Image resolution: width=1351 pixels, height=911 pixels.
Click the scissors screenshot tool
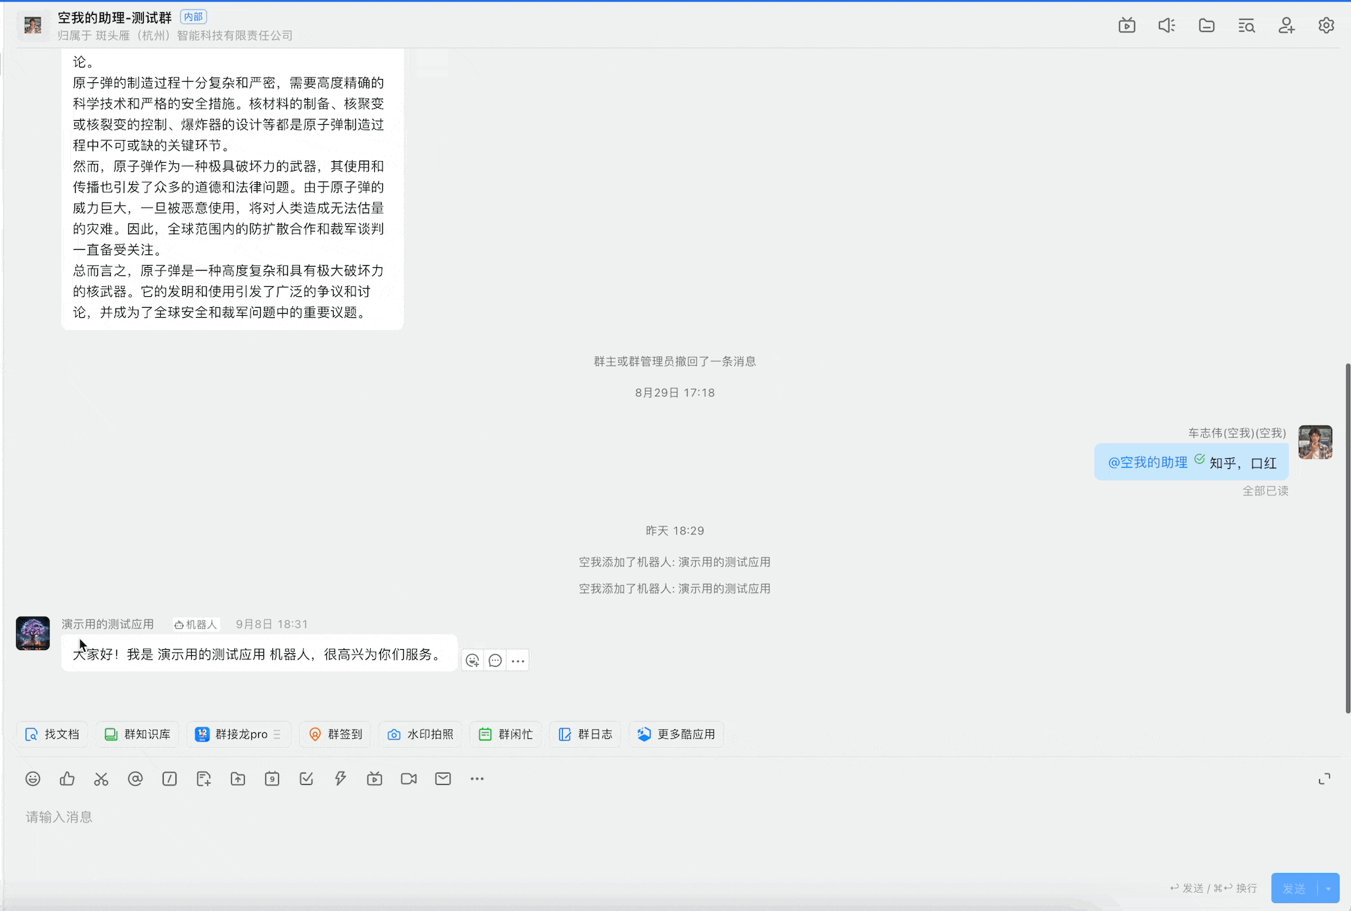[101, 779]
